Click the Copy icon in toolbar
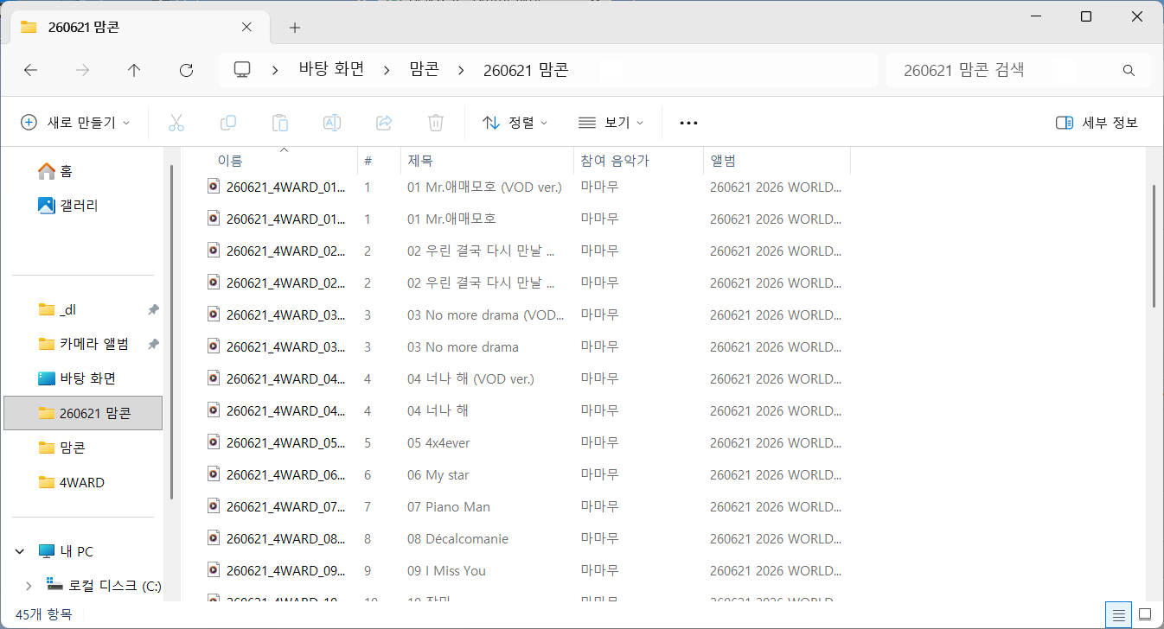This screenshot has width=1164, height=629. point(228,123)
